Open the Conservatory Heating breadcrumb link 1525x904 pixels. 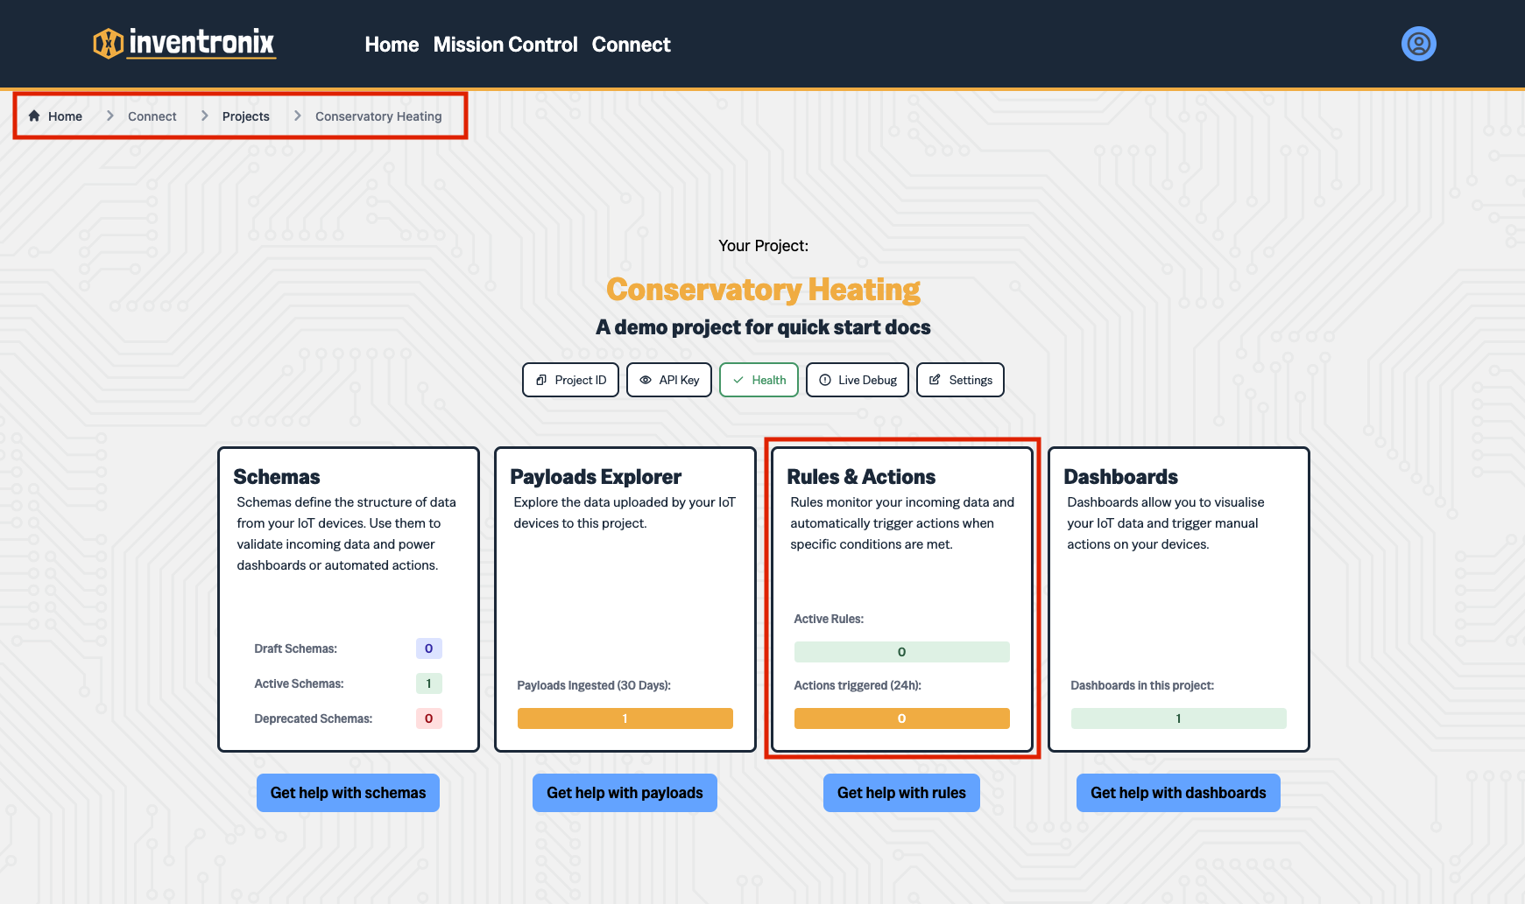pyautogui.click(x=378, y=116)
